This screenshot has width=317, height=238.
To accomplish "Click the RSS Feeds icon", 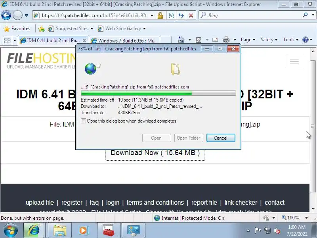I will point(199,40).
